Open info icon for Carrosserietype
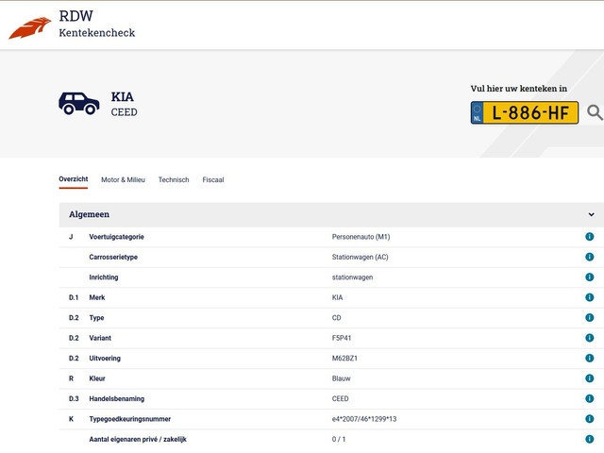This screenshot has width=604, height=453. coord(590,257)
